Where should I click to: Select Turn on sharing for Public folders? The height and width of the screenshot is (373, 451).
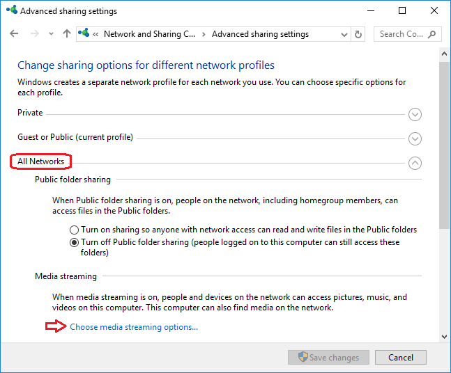click(x=75, y=230)
